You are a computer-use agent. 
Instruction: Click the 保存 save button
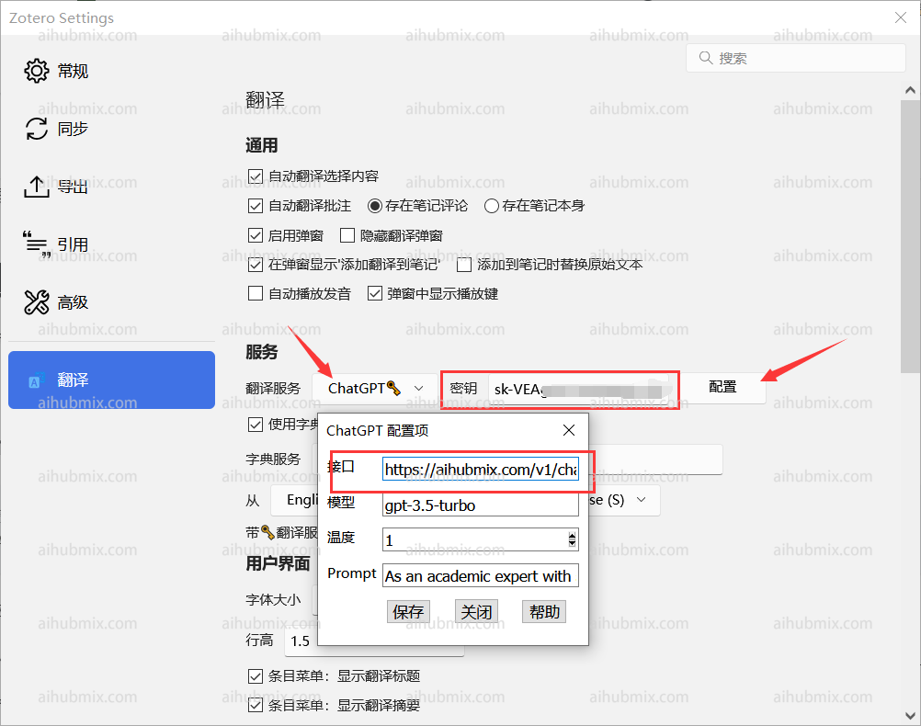pos(408,611)
